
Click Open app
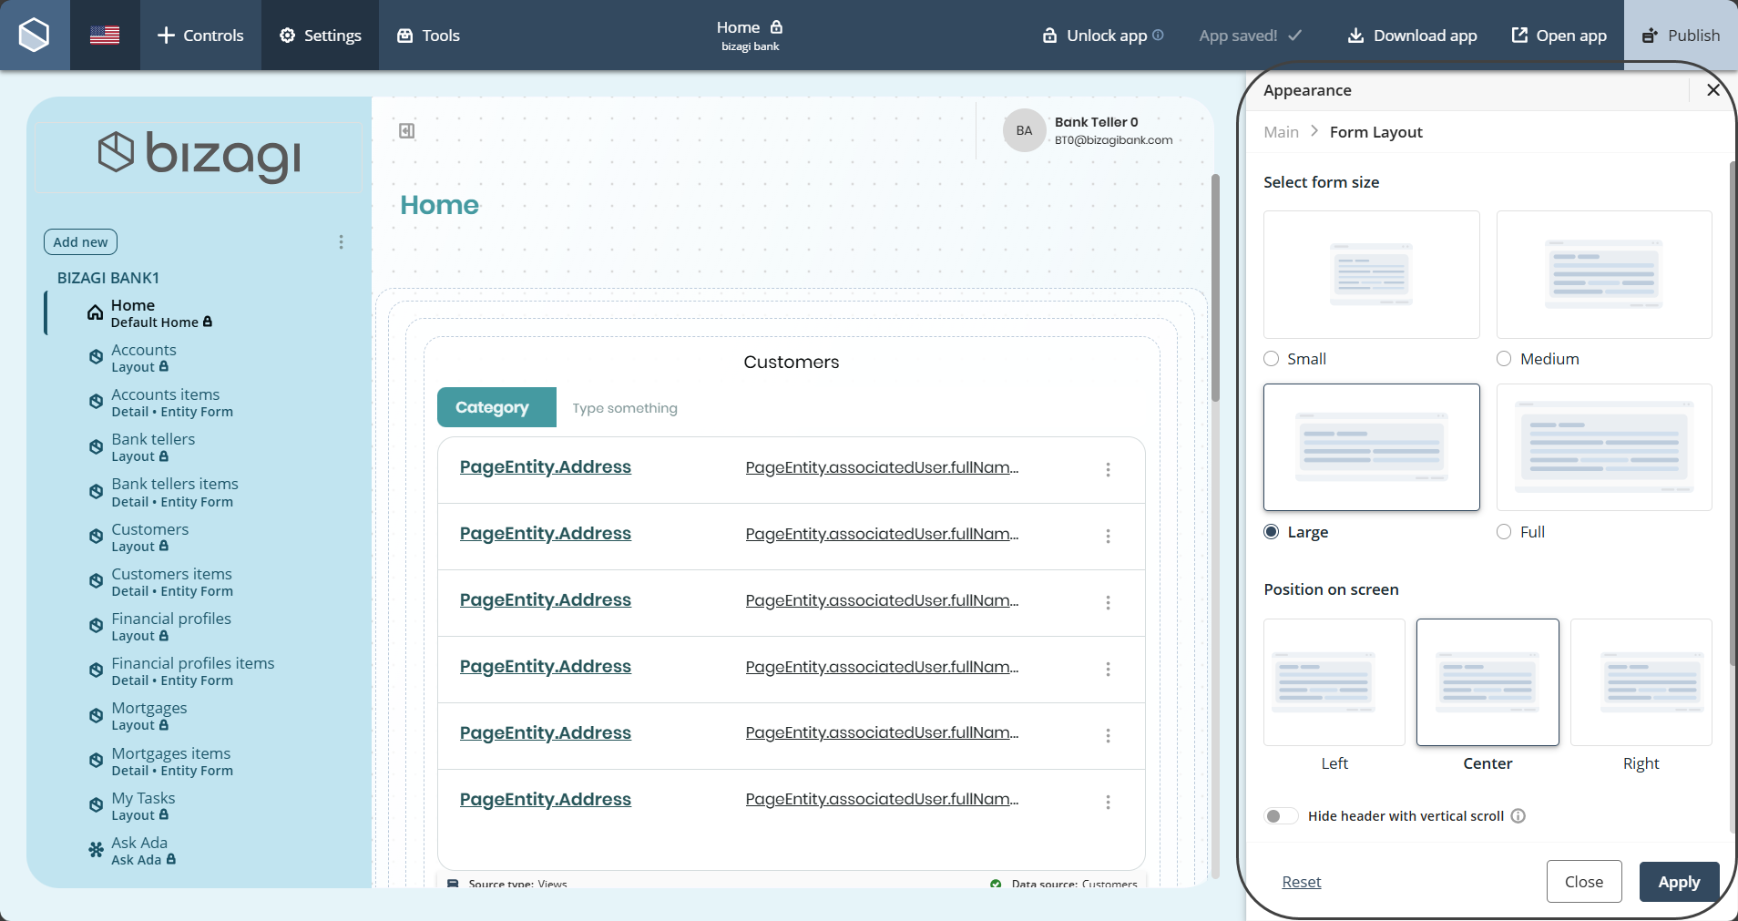(1559, 36)
